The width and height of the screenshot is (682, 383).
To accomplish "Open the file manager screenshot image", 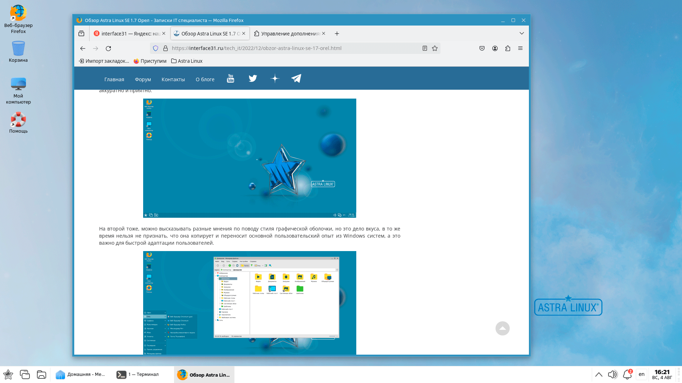I will pyautogui.click(x=250, y=303).
